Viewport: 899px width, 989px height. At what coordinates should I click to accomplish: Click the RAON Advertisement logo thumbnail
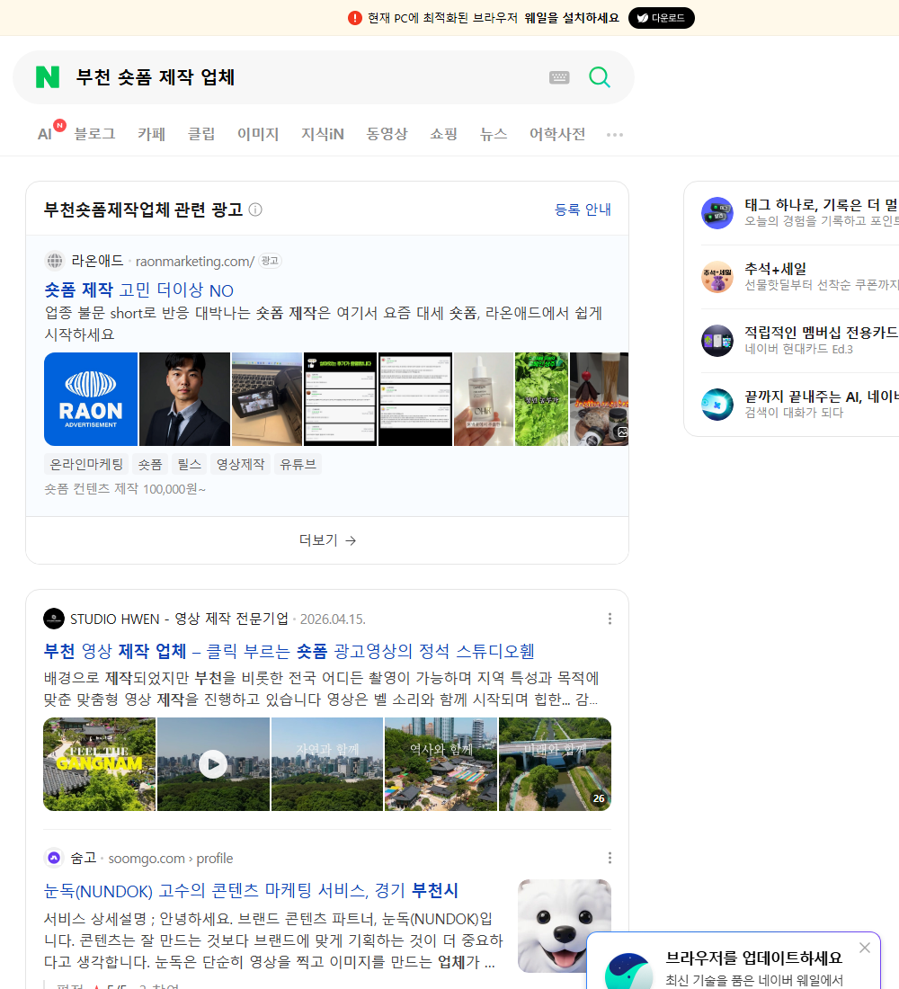(91, 399)
